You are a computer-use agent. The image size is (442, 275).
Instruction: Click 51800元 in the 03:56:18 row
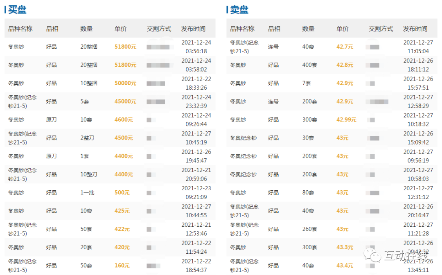(x=125, y=47)
